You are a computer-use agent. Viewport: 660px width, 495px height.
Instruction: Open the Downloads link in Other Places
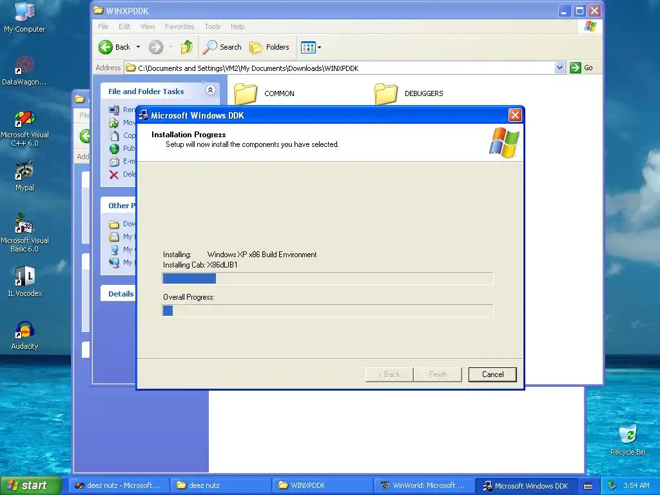pyautogui.click(x=122, y=224)
